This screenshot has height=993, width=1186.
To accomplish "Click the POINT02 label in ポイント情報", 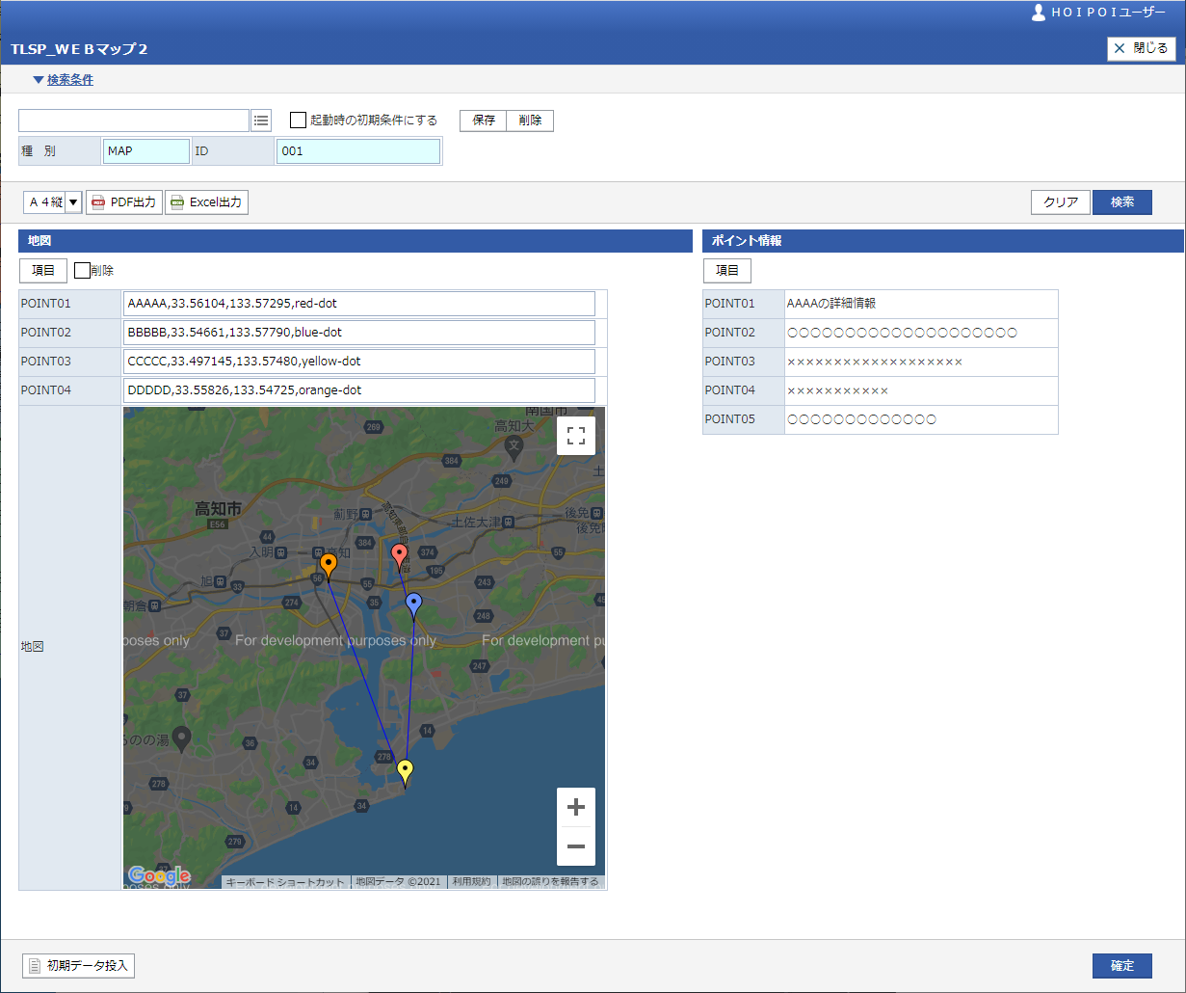I will pyautogui.click(x=744, y=333).
